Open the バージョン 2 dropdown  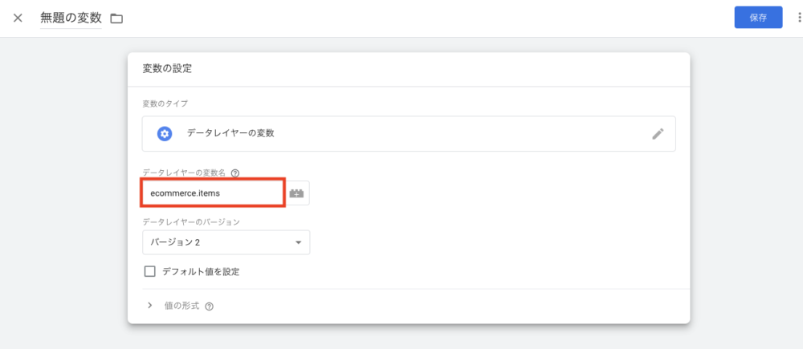(x=226, y=242)
